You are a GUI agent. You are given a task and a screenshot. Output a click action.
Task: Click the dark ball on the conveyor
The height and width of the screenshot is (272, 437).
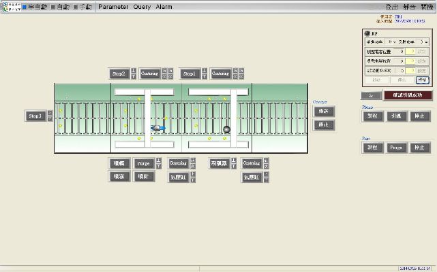(227, 129)
